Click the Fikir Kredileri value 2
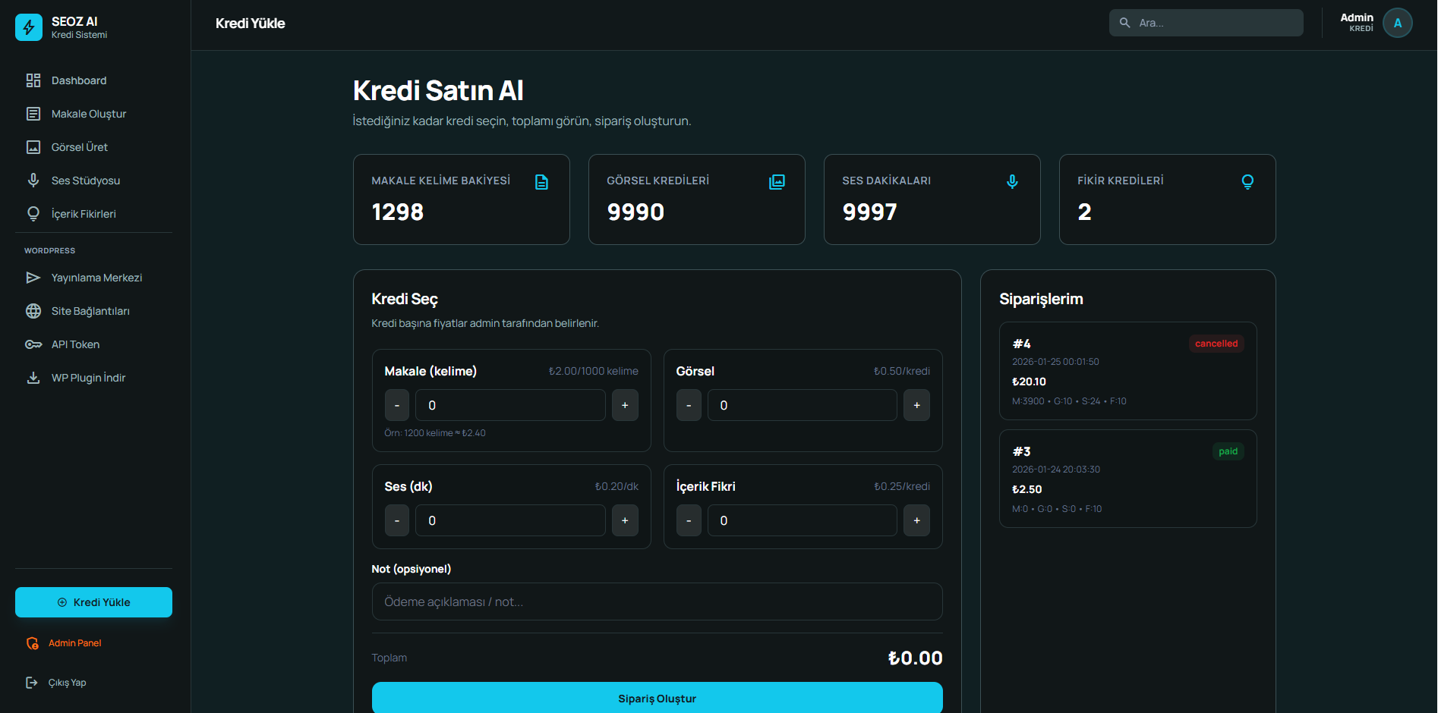The height and width of the screenshot is (713, 1438). 1084,212
